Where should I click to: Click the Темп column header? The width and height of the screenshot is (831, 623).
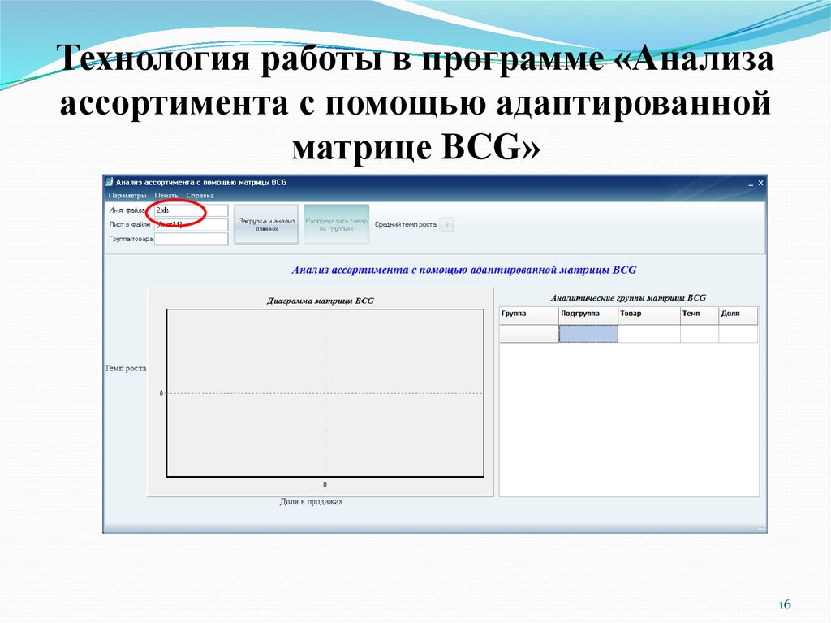(700, 316)
